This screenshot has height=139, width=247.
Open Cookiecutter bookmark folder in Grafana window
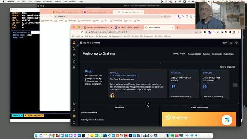pyautogui.click(x=147, y=36)
